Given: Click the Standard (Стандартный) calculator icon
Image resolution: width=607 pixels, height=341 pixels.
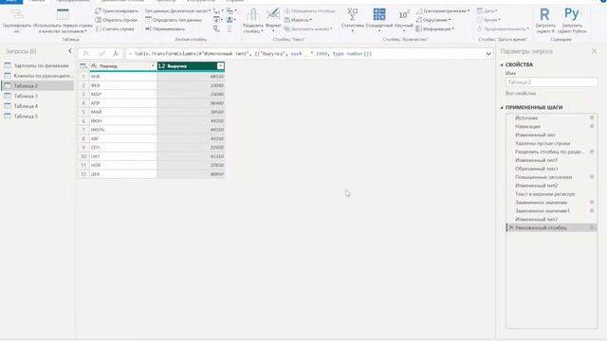Looking at the screenshot, I should click(x=379, y=15).
